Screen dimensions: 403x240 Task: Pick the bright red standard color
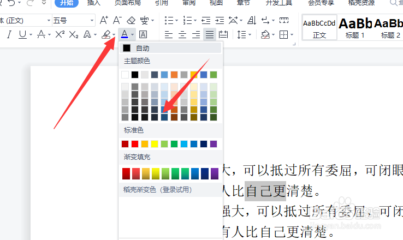(x=135, y=144)
